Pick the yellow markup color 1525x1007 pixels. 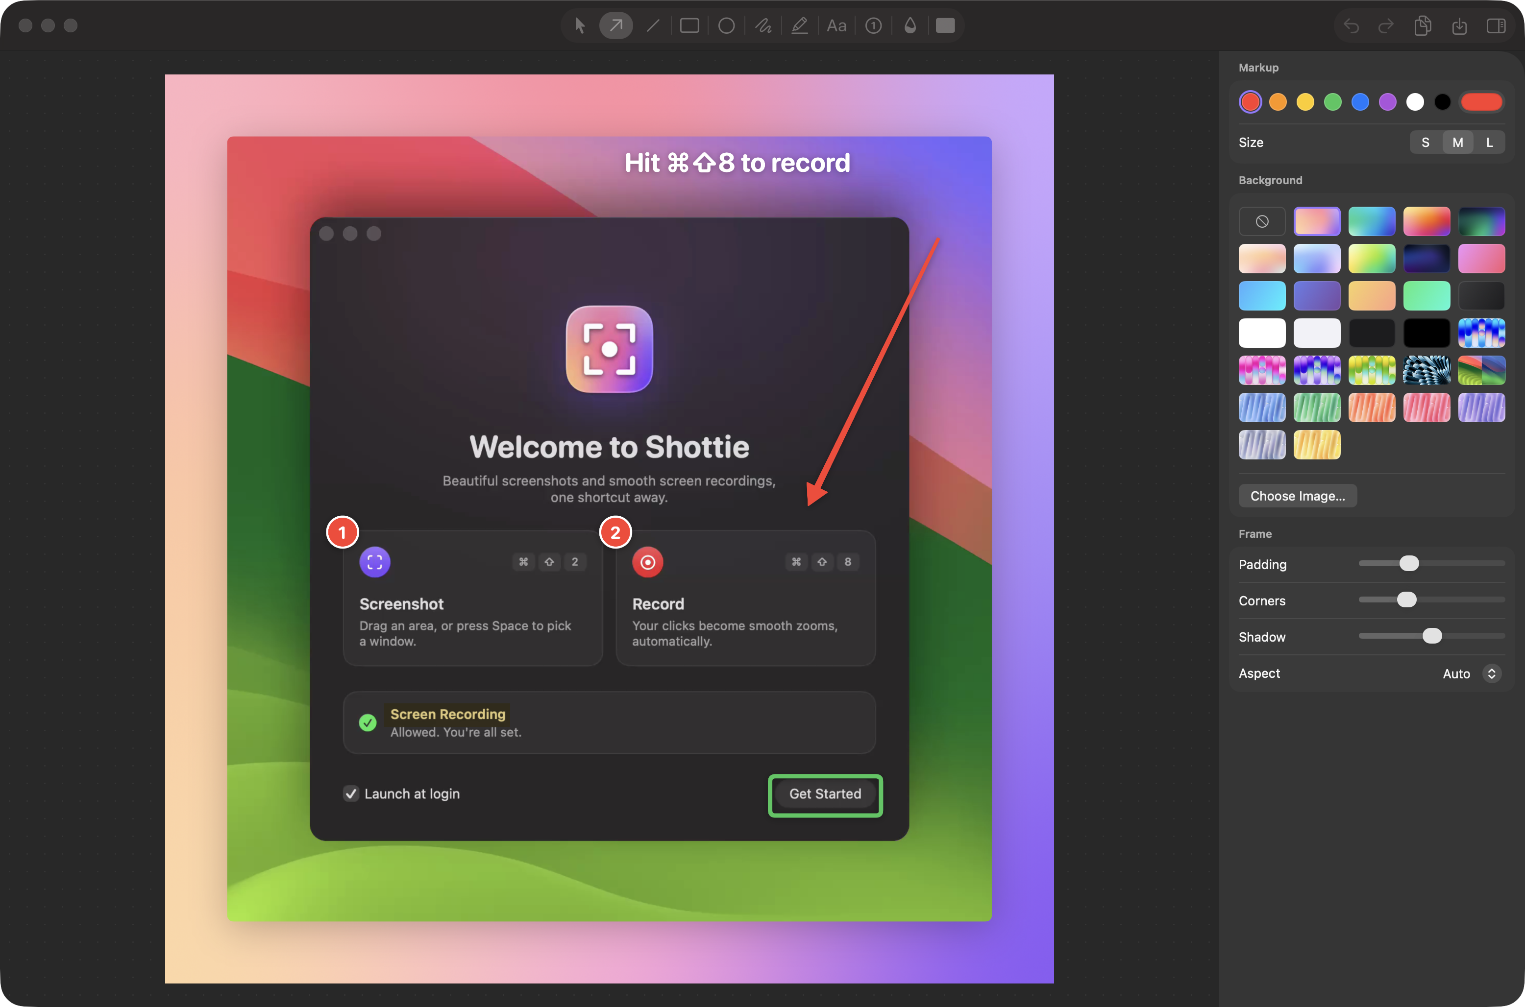1305,101
